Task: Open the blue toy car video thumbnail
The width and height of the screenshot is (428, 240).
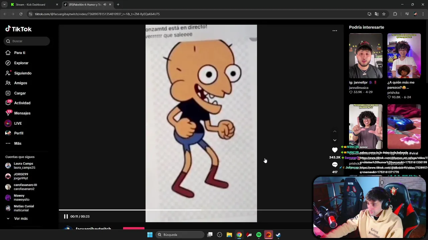Action: pyautogui.click(x=404, y=127)
